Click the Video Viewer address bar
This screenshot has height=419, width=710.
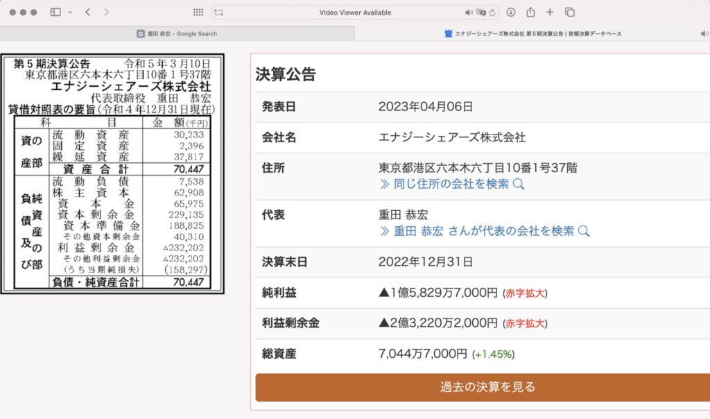pyautogui.click(x=355, y=12)
